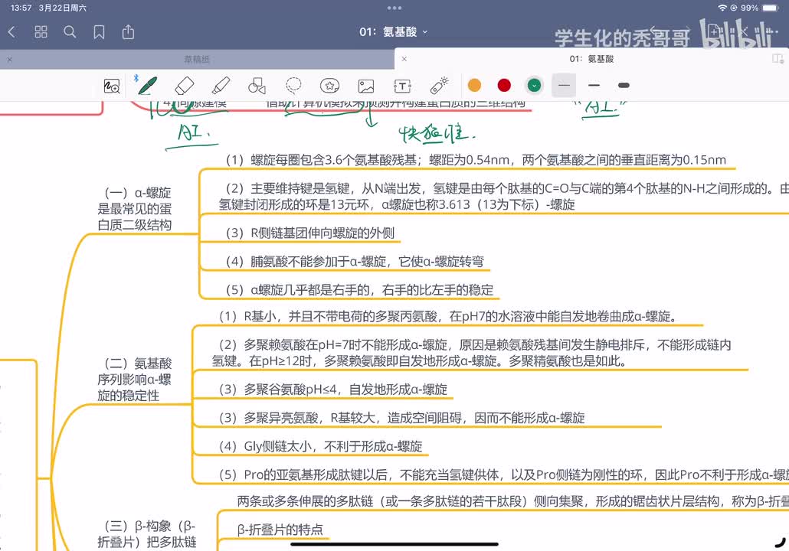
Task: Click the (二) 氨基酸序列影响α-螺旋 node
Action: coord(134,380)
